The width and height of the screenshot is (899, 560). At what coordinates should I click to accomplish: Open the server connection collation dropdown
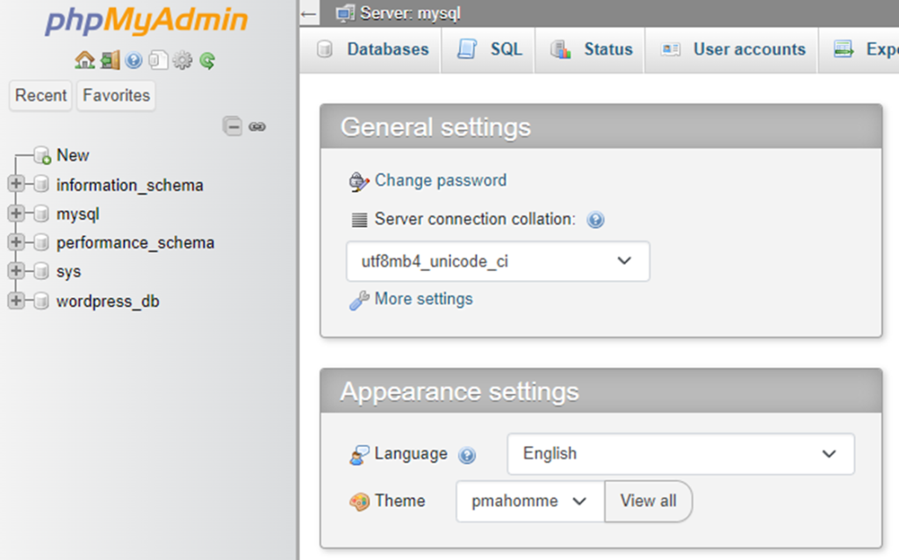coord(498,262)
